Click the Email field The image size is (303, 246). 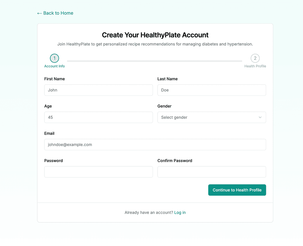click(x=155, y=144)
